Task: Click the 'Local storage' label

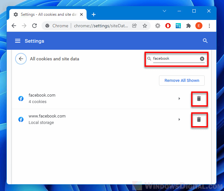Action: click(x=41, y=123)
